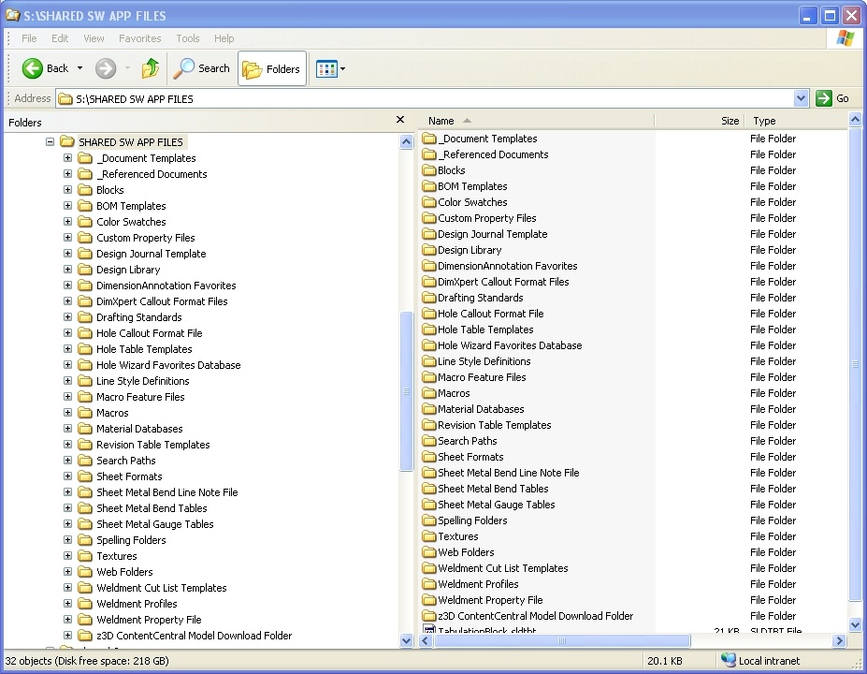
Task: Select DimXpert Callout Format Files in tree
Action: tap(162, 301)
